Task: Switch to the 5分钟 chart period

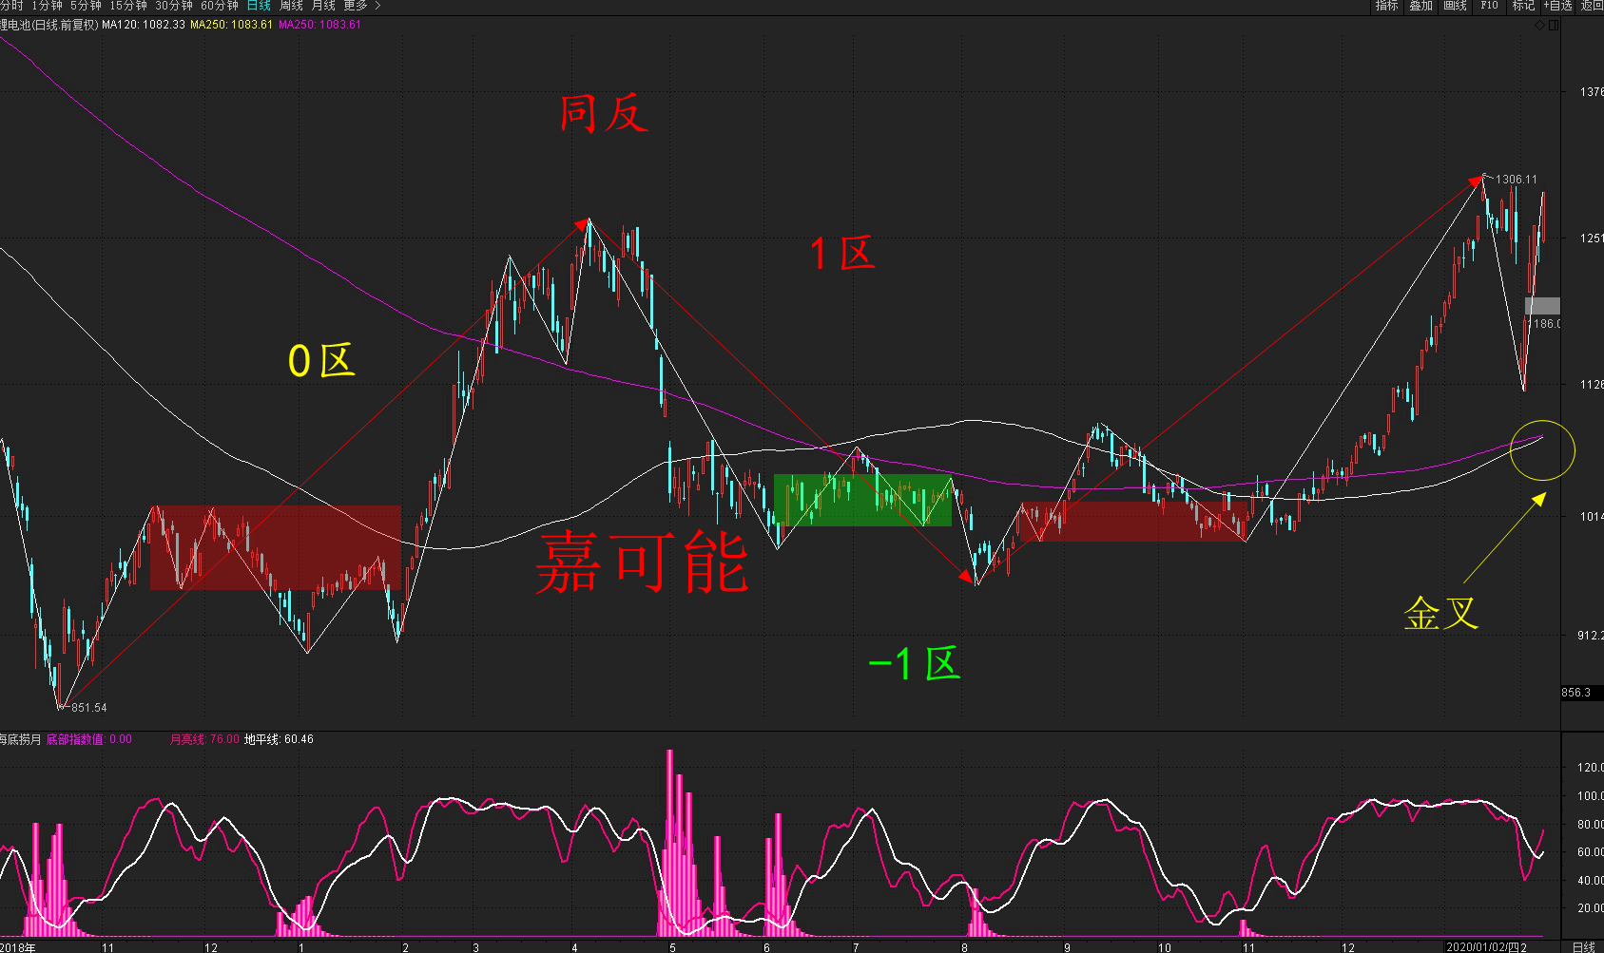Action: [x=86, y=6]
